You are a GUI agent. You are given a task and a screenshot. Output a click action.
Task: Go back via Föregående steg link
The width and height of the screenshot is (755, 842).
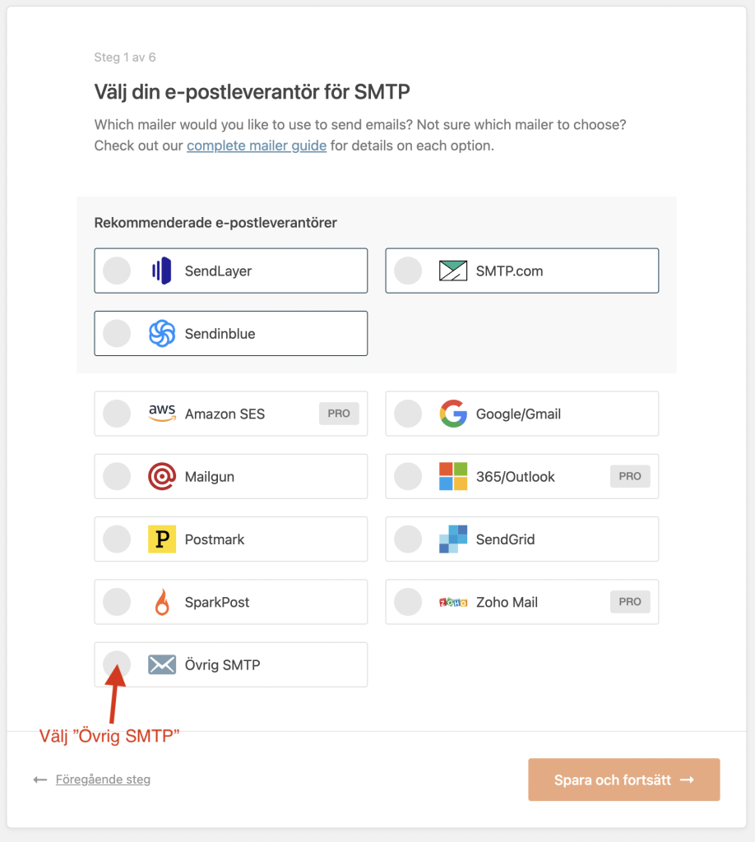click(103, 780)
